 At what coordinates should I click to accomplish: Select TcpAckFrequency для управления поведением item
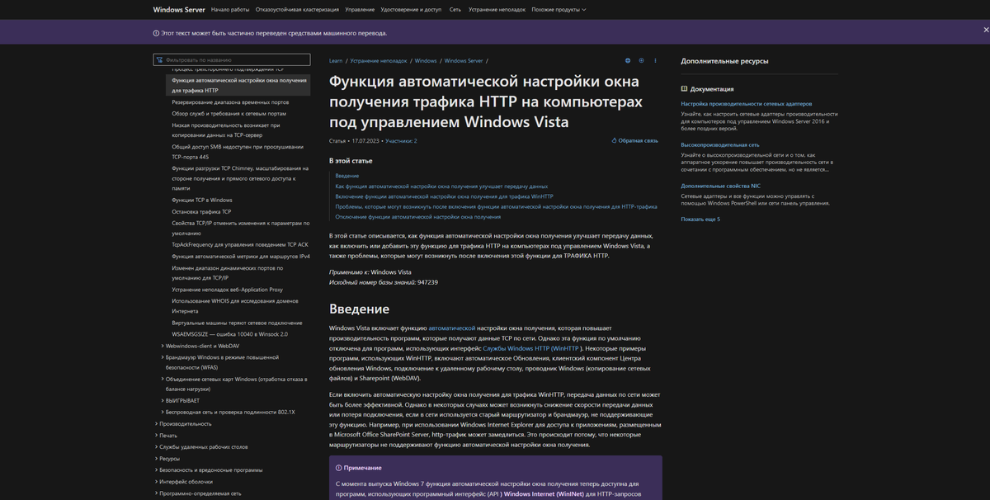coord(239,245)
